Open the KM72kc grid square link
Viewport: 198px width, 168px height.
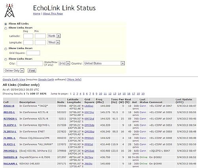click(89, 112)
